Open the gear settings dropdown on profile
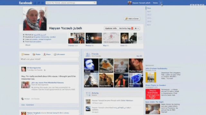The height and width of the screenshot is (115, 206). point(137,28)
